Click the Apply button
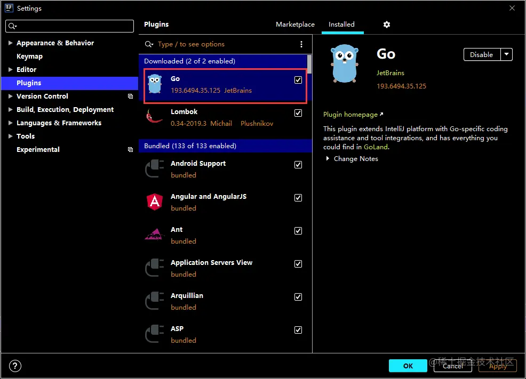This screenshot has height=379, width=526. [x=498, y=366]
